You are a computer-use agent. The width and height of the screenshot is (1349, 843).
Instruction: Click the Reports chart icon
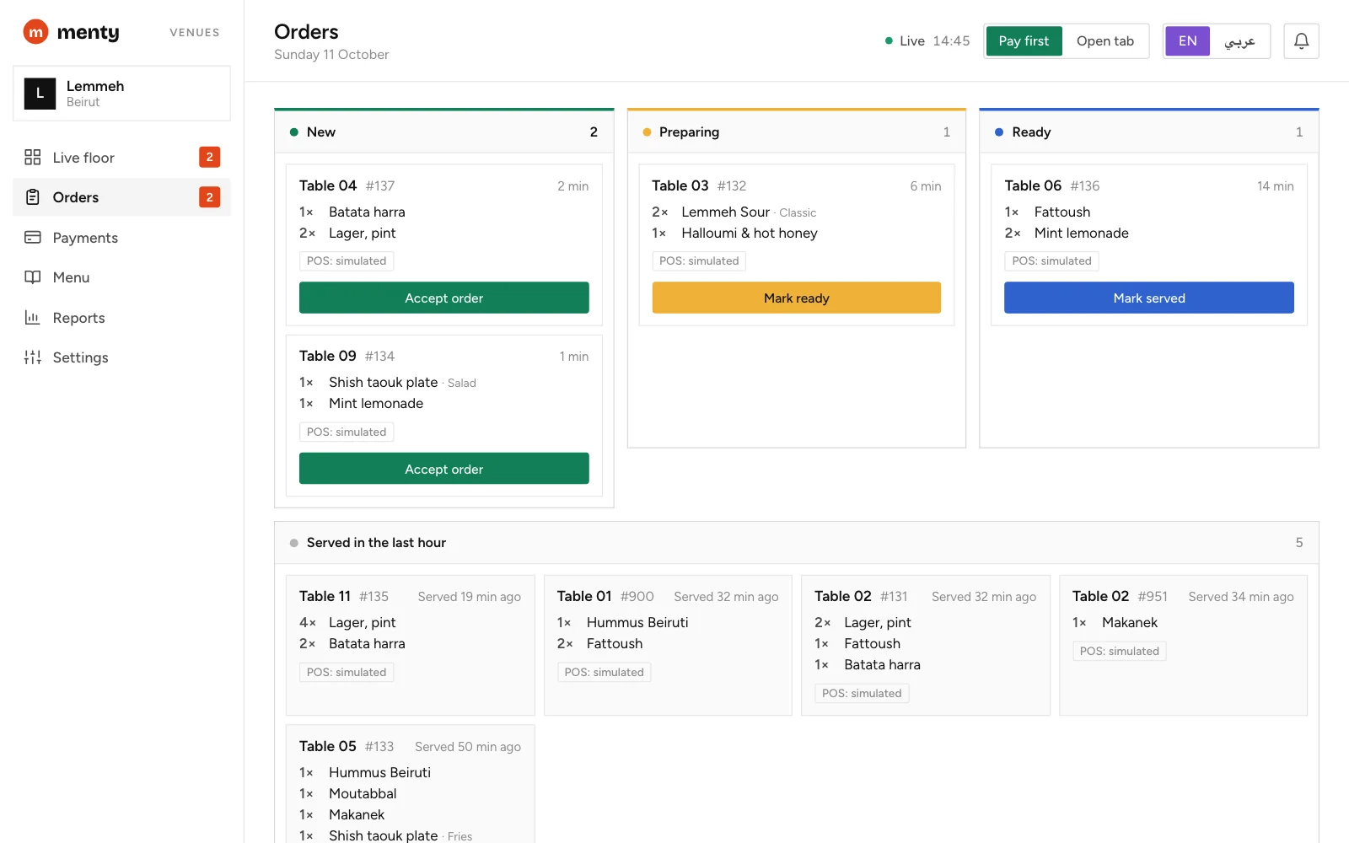33,318
